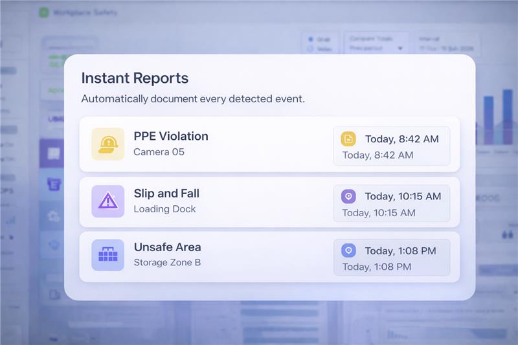The image size is (518, 345).
Task: Click the Today, 8:42 AM timestamp badge
Action: [391, 146]
